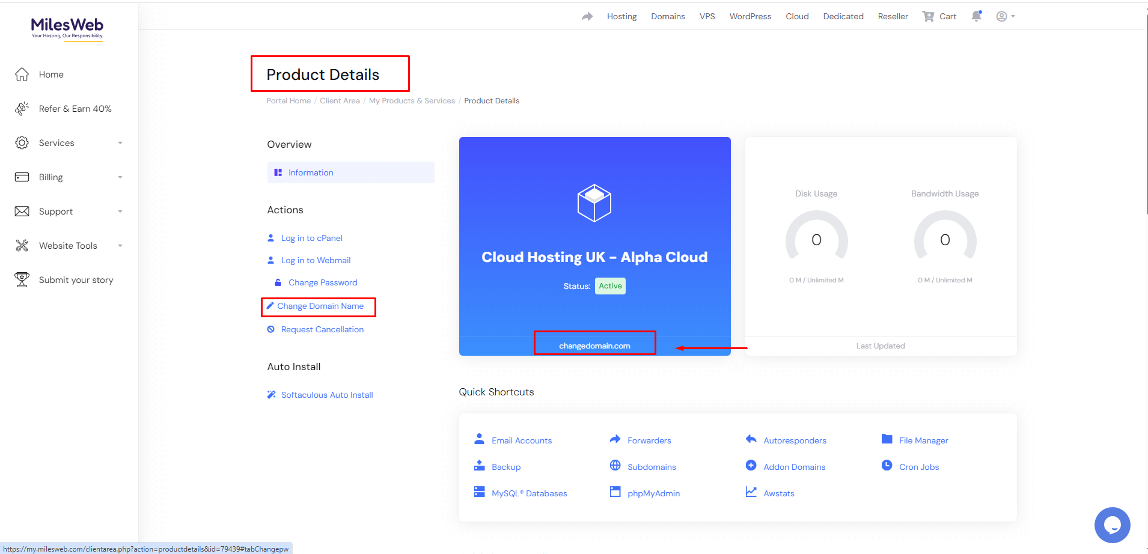Click the Submit your story trophy icon
This screenshot has width=1148, height=554.
coord(22,280)
